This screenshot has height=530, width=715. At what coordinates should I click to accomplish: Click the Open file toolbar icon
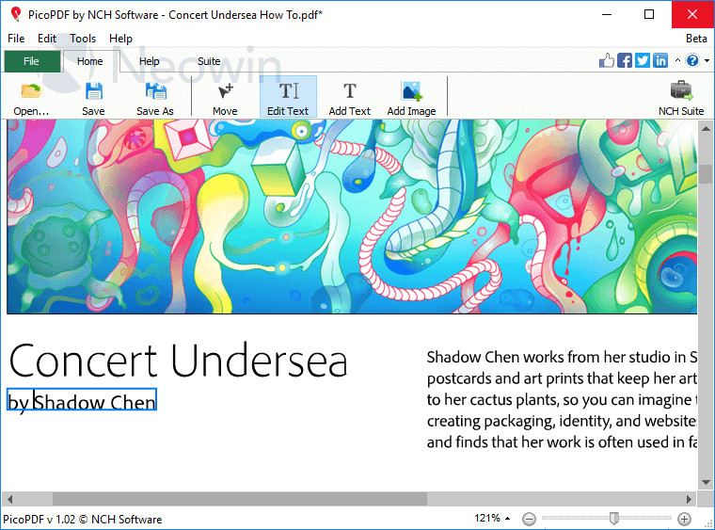tap(31, 98)
